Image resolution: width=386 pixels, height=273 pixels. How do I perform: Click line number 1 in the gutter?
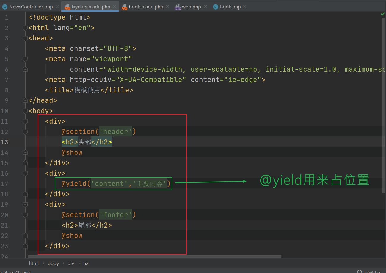tap(7, 17)
